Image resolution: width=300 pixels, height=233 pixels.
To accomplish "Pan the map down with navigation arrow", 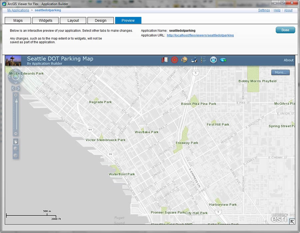I will click(16, 83).
